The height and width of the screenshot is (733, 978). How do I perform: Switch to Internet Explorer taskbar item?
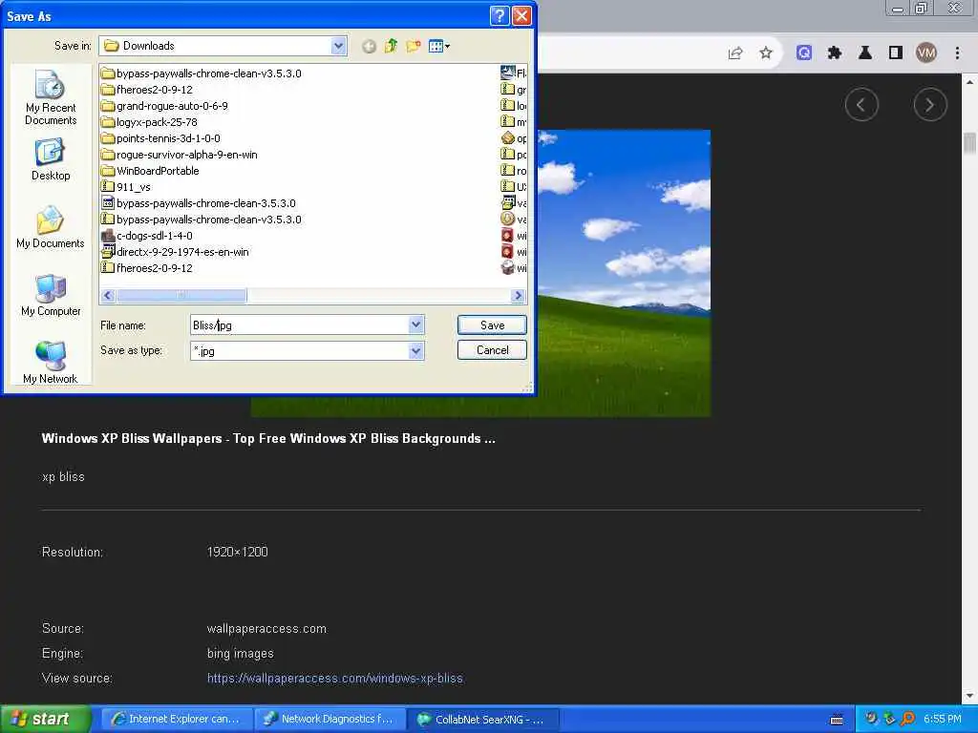177,720
